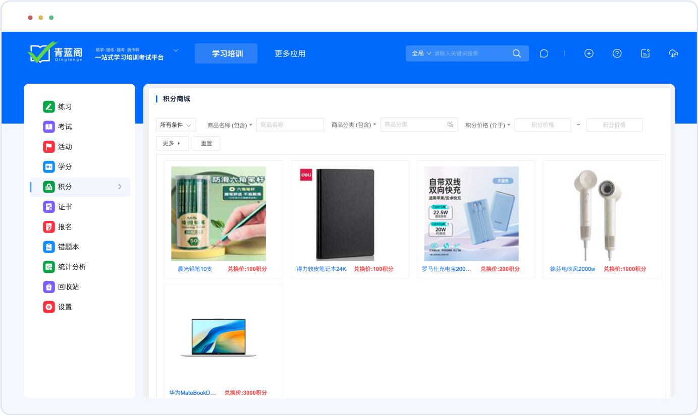Open the 晨光铅笔10支 product link

click(x=195, y=269)
